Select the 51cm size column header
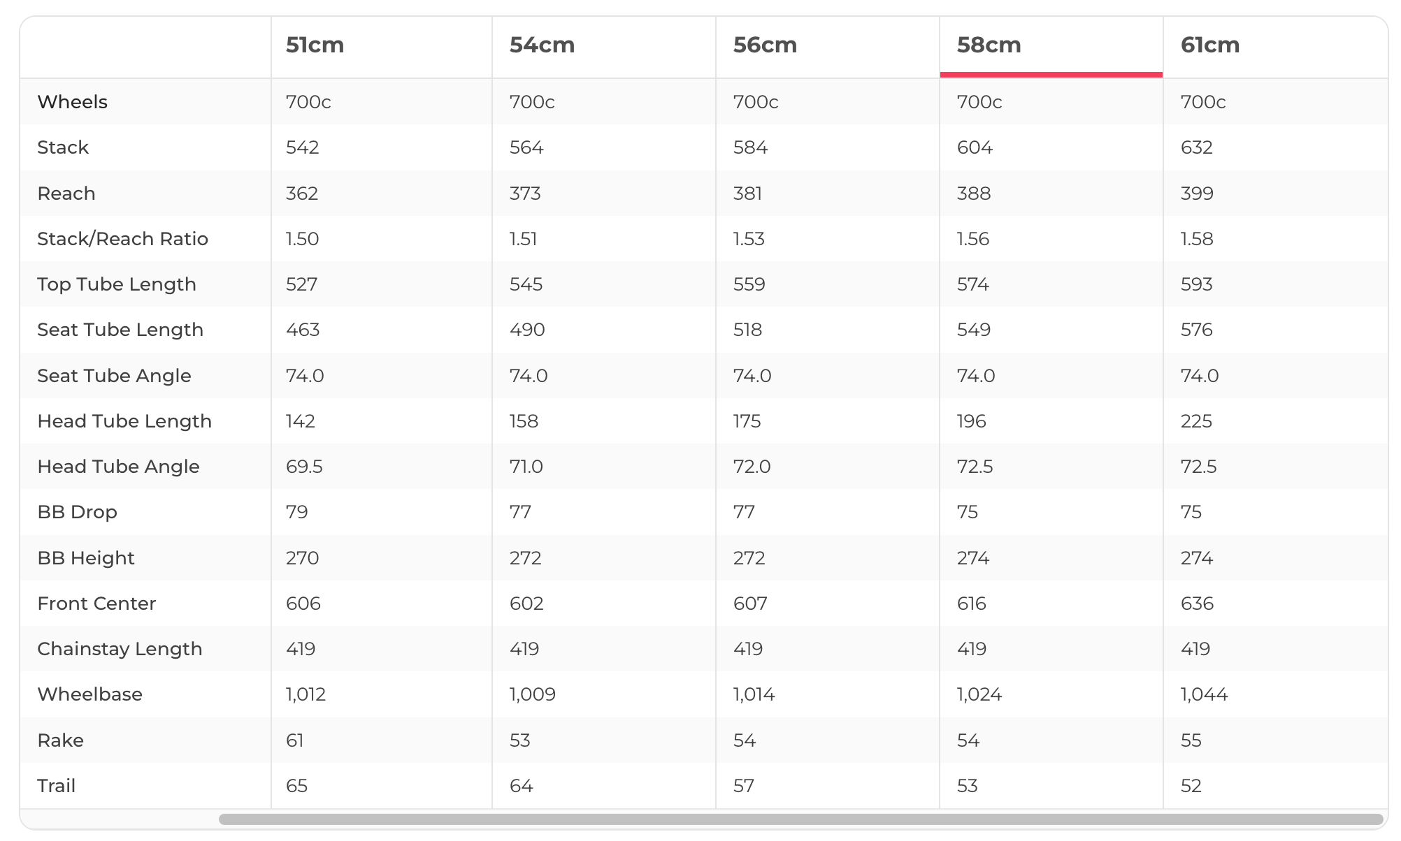 point(315,45)
